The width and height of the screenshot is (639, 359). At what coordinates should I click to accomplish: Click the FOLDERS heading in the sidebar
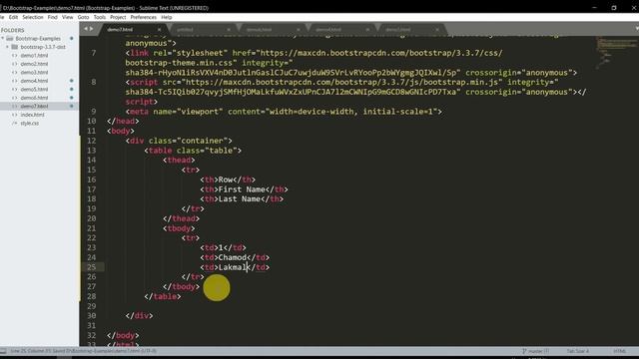click(x=13, y=30)
